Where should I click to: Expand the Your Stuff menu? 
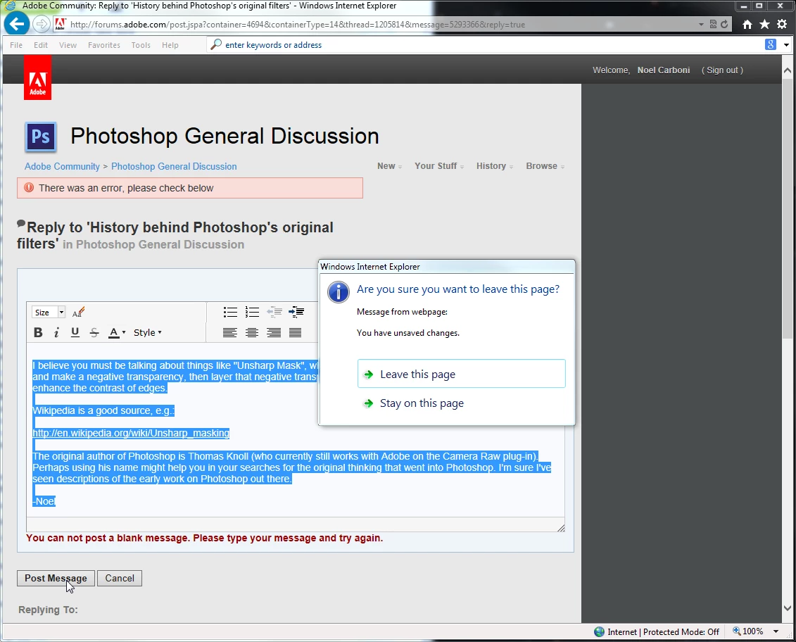[x=439, y=166]
